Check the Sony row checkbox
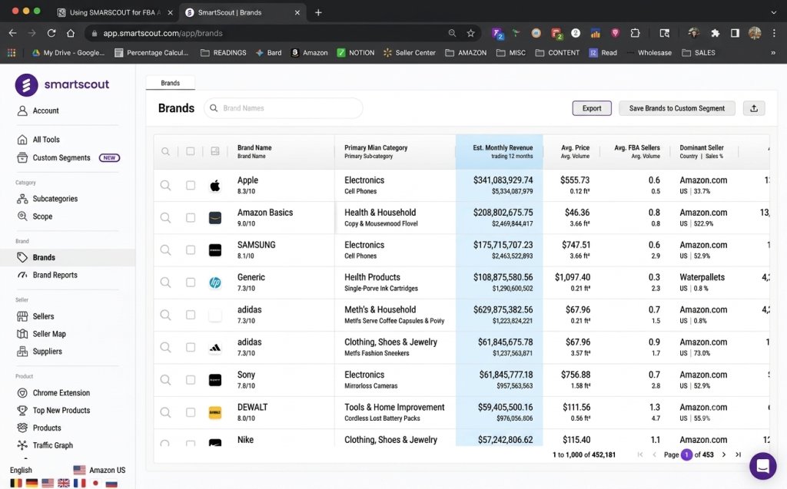Image resolution: width=787 pixels, height=489 pixels. [191, 380]
